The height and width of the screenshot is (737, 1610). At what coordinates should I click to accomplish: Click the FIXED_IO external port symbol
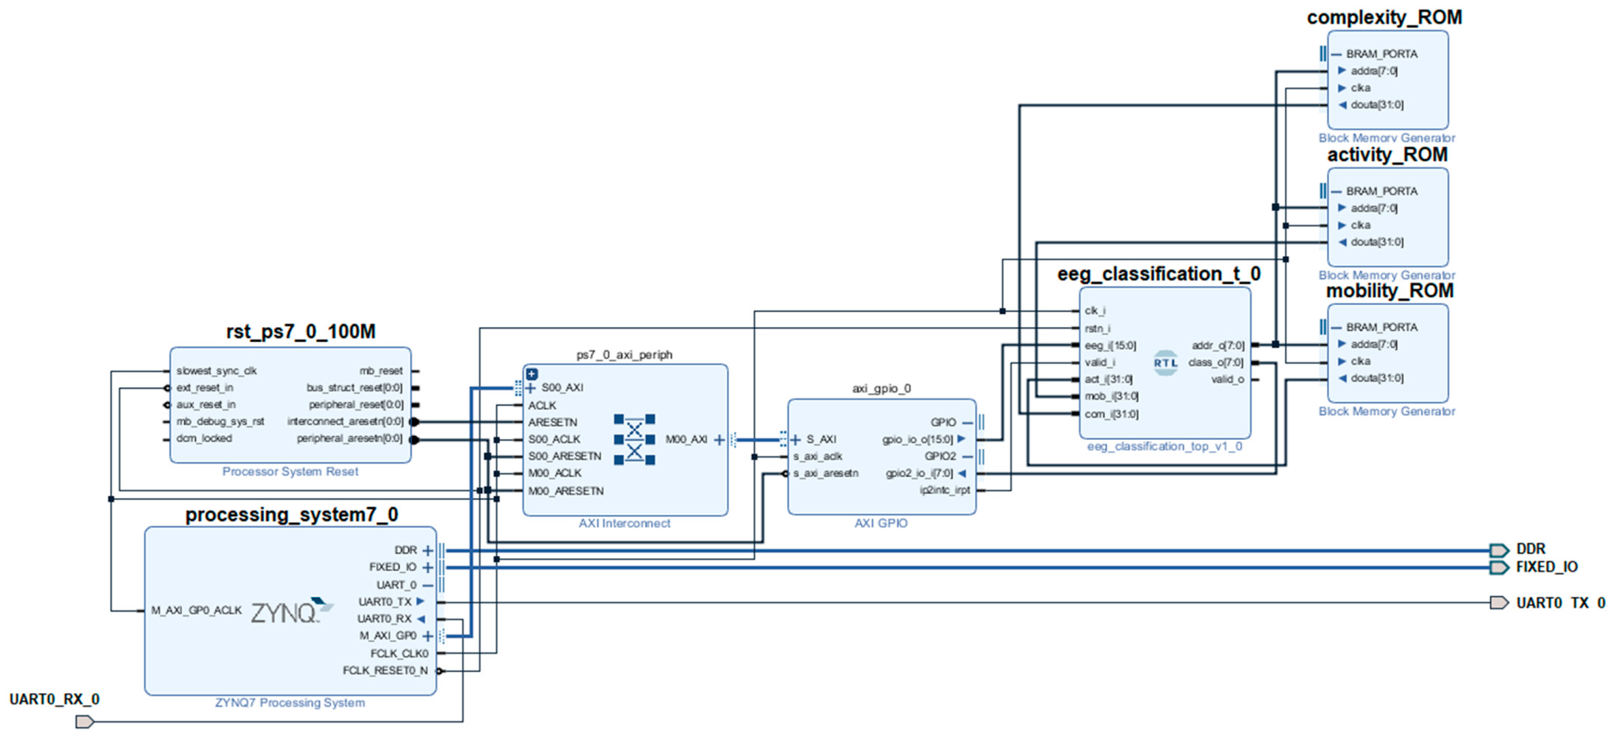point(1499,567)
